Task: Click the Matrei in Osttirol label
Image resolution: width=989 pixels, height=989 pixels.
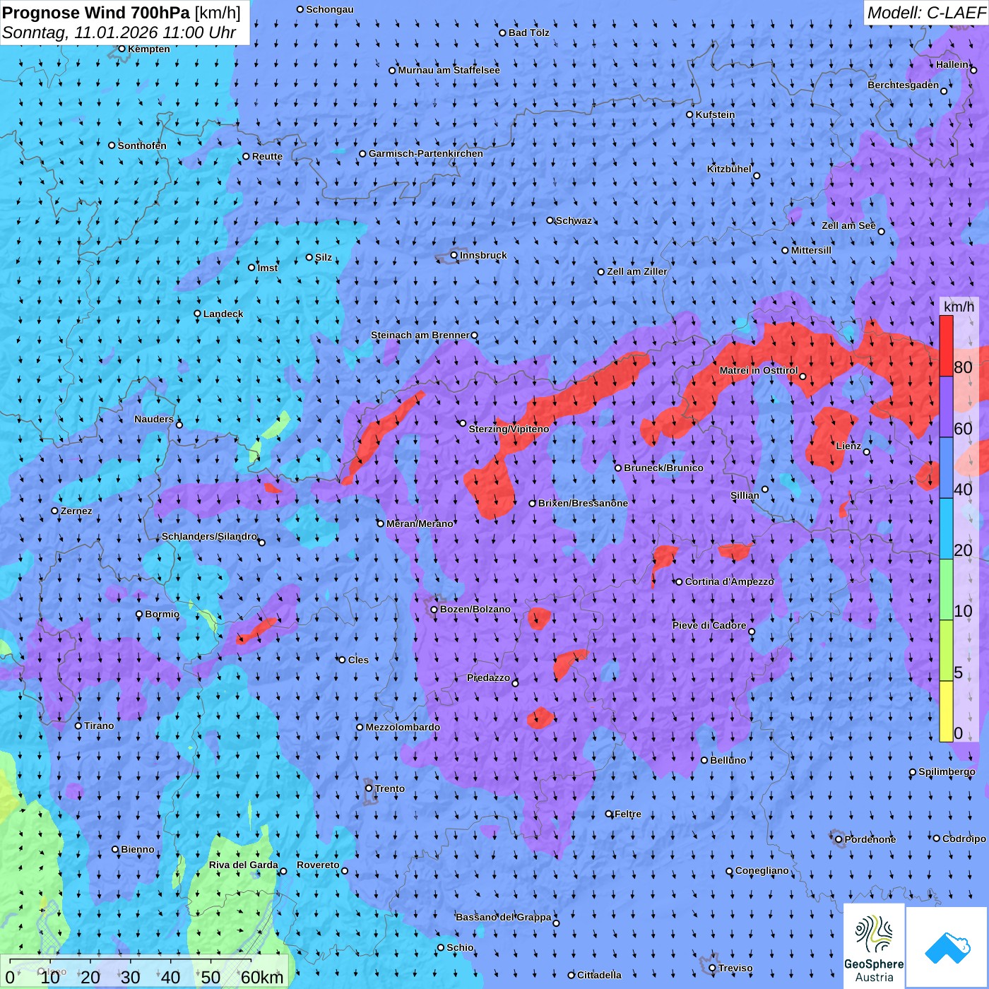Action: (x=759, y=370)
